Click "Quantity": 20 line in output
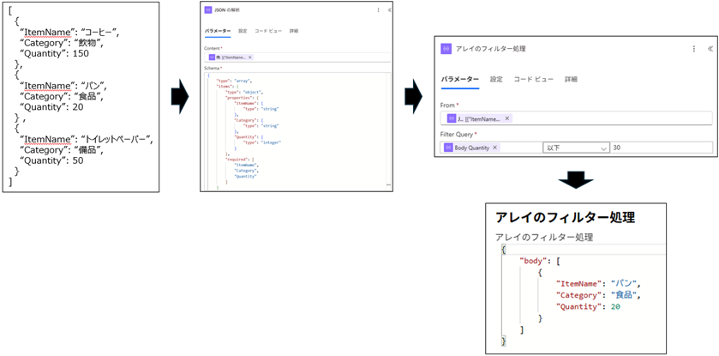719x356 pixels. tap(588, 306)
